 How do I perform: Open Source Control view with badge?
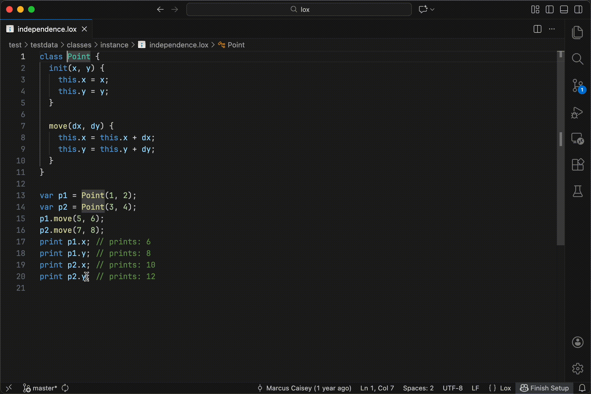pyautogui.click(x=577, y=86)
